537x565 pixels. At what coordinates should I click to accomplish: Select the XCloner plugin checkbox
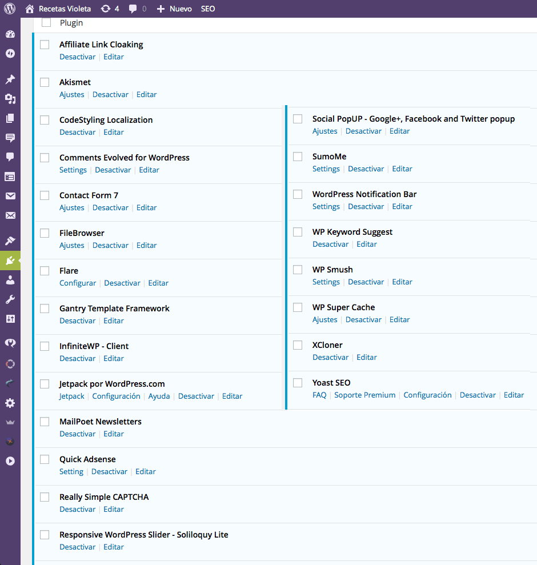298,345
